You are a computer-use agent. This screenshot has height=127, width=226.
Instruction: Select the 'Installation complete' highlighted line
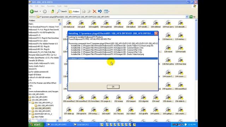click(x=113, y=59)
